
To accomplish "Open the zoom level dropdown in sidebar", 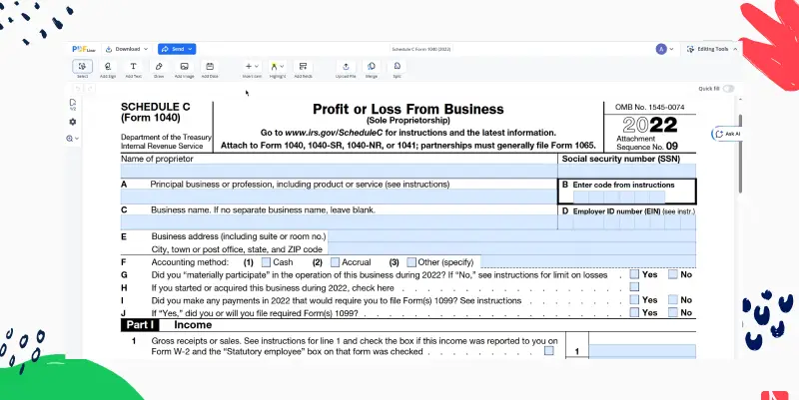I will [72, 139].
